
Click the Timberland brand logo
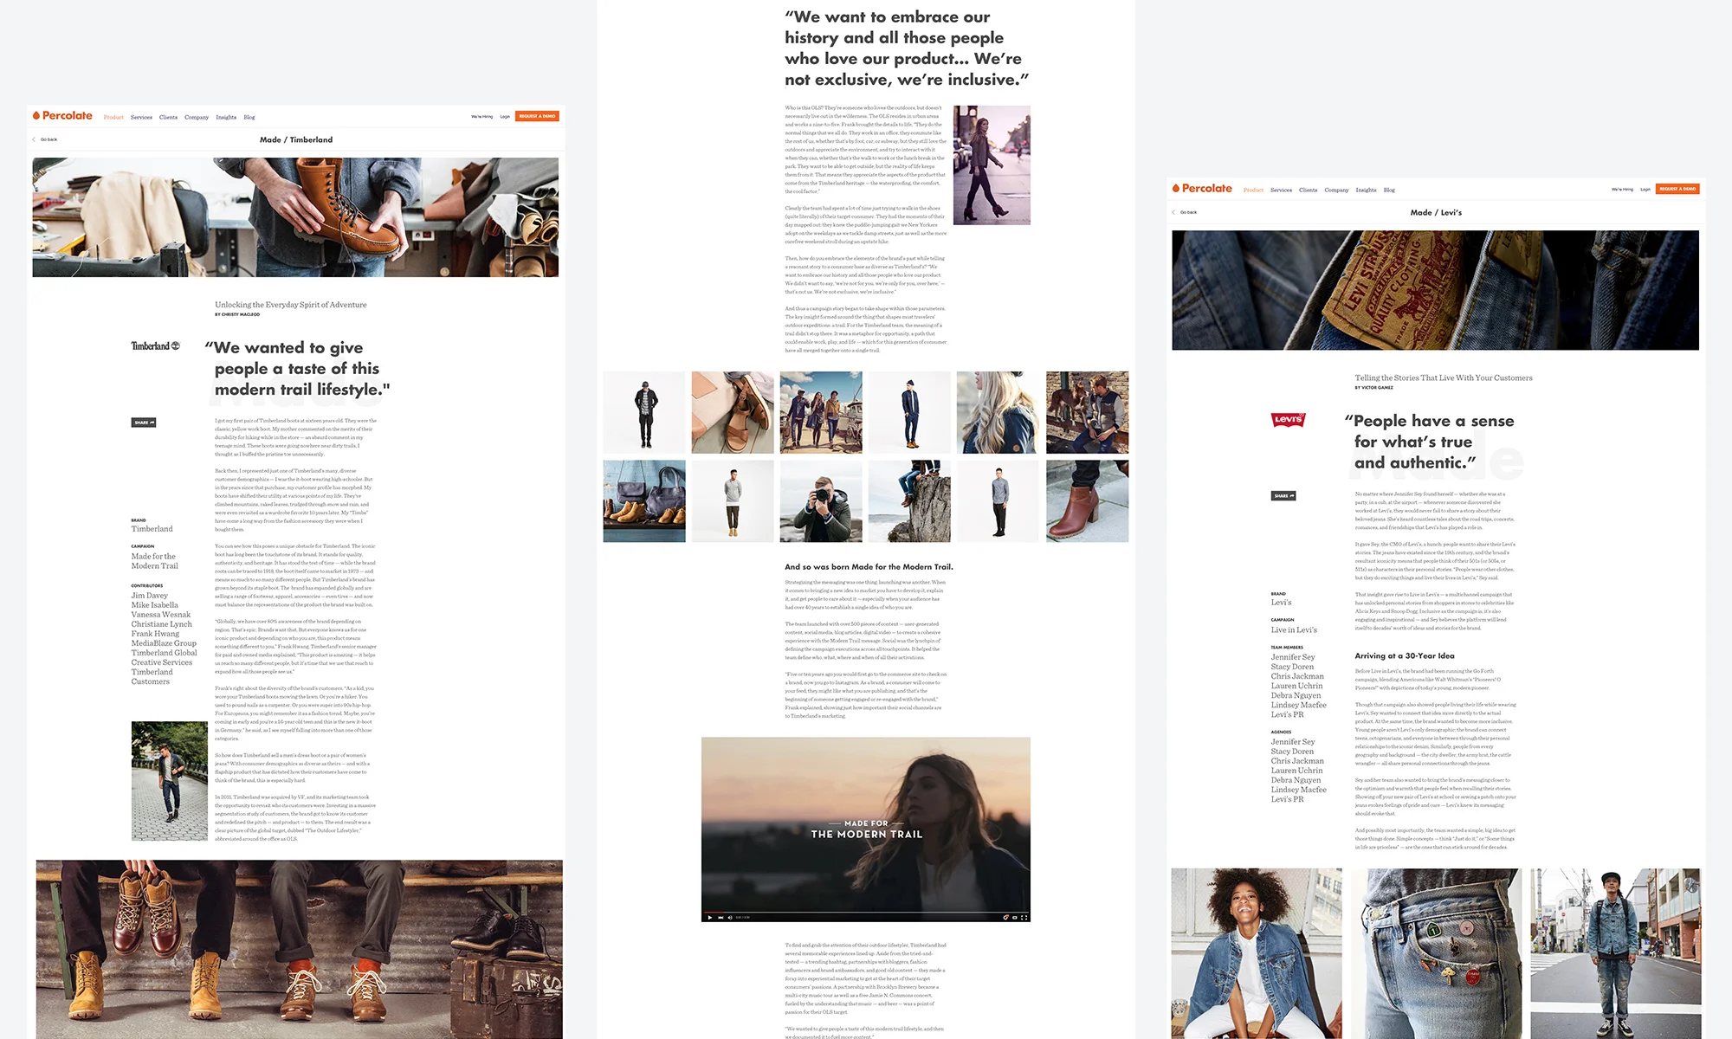[156, 345]
